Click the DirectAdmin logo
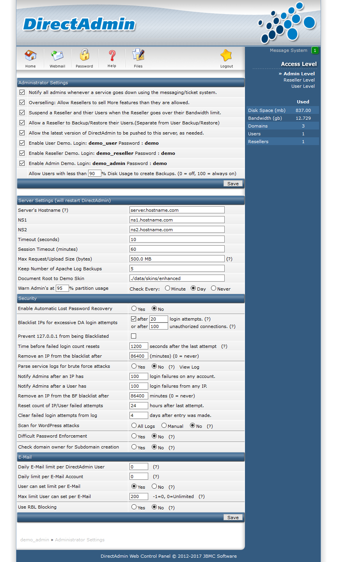The height and width of the screenshot is (562, 337). [x=79, y=24]
